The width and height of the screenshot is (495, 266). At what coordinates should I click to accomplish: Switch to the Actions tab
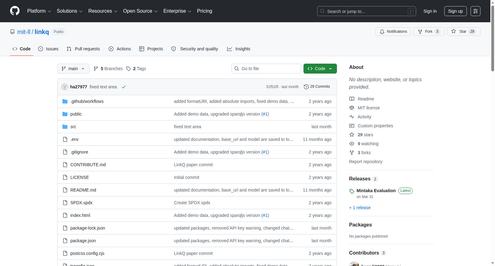(120, 49)
